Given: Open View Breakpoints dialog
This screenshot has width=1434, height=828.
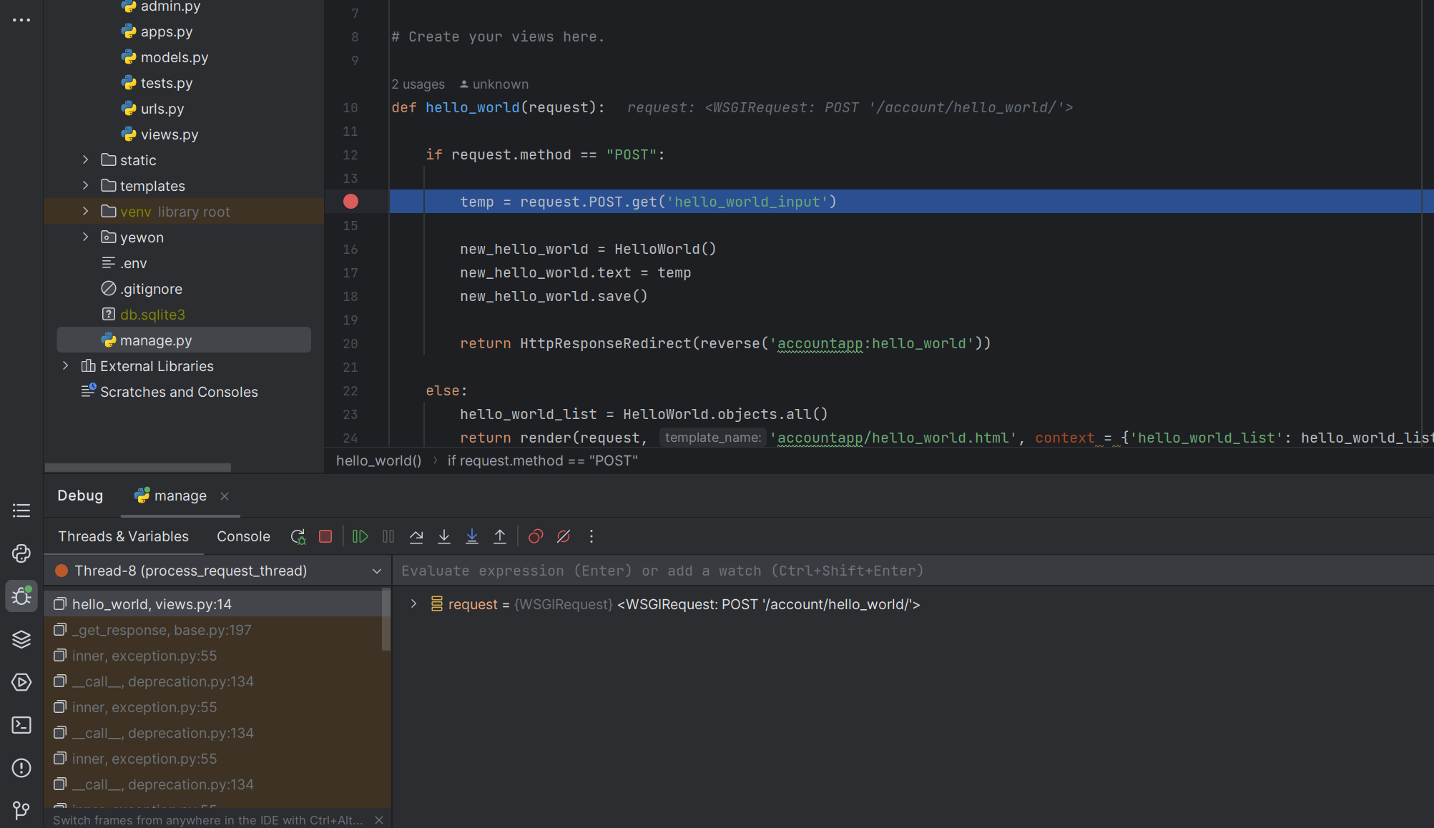Looking at the screenshot, I should pos(536,536).
